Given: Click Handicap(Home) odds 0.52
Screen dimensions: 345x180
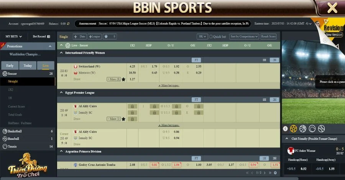Looking at the screenshot, I should pos(304,169).
